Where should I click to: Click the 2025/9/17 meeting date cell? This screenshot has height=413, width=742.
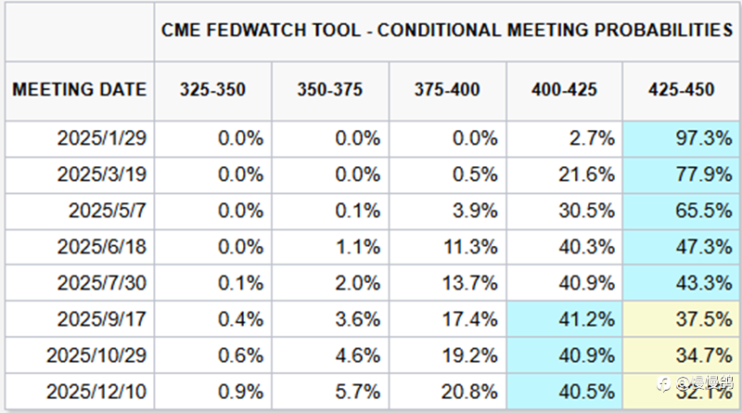tap(102, 319)
